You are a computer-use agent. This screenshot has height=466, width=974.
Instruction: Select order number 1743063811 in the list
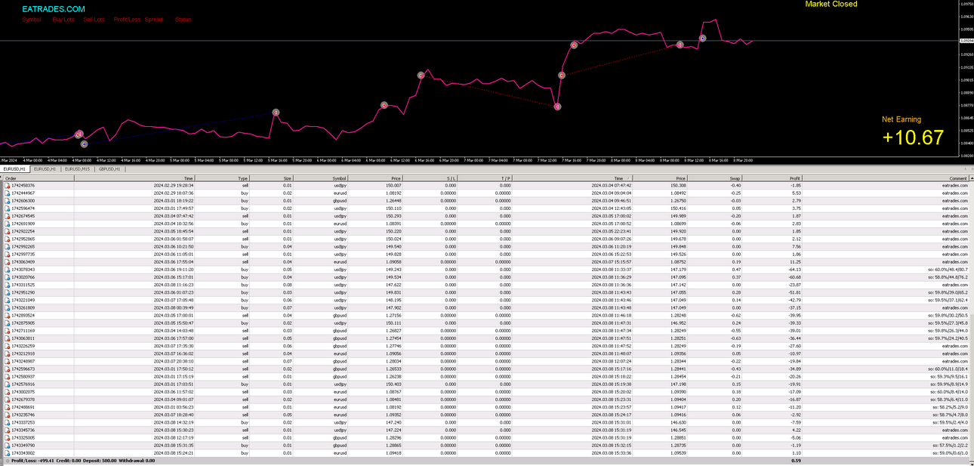(25, 338)
